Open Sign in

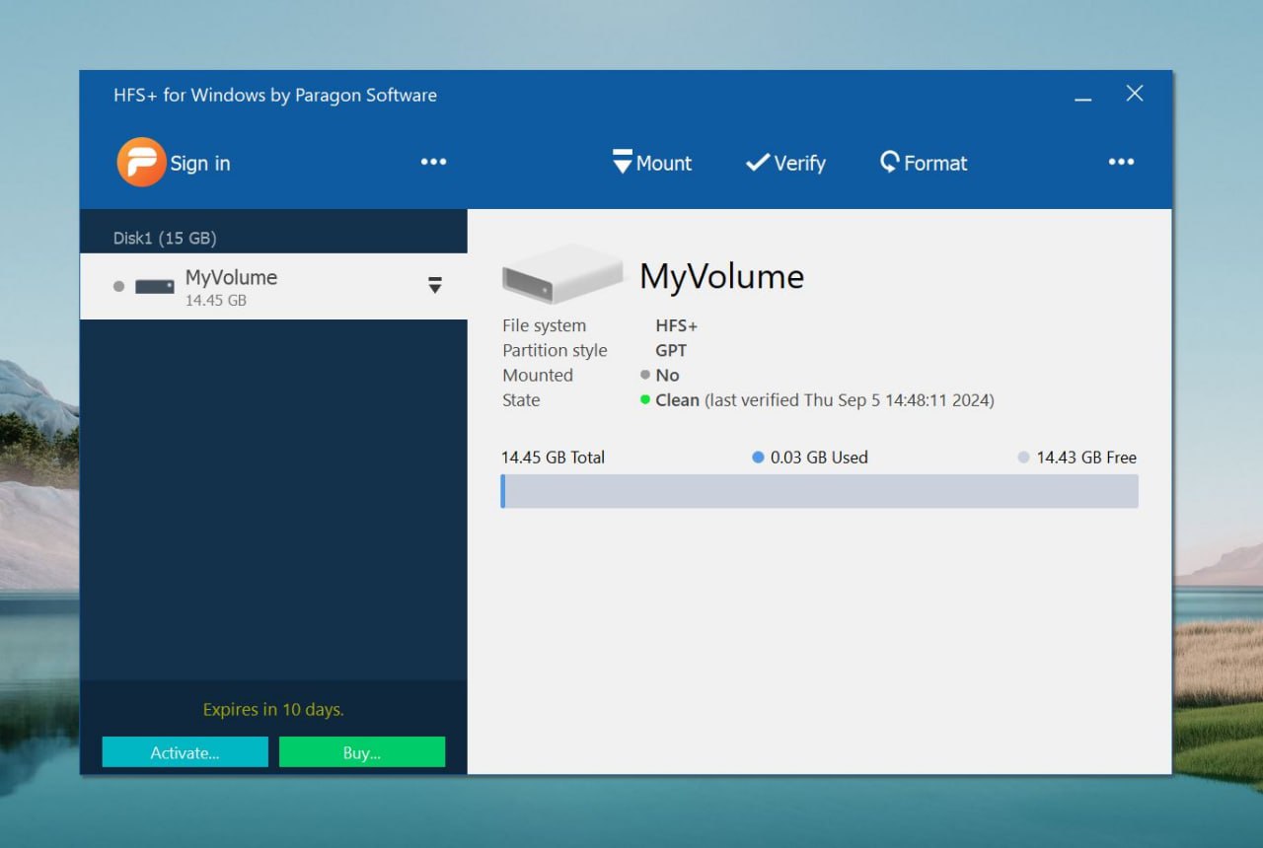[x=200, y=164]
